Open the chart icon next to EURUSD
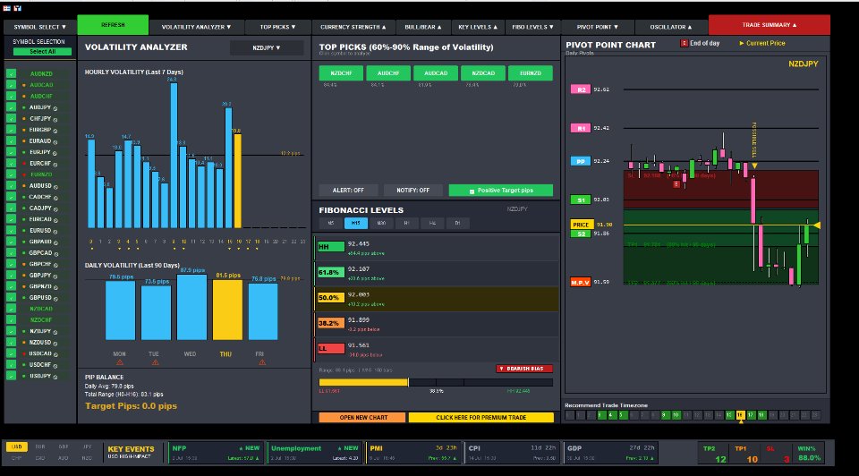Screen dimensions: 859x476 (55, 231)
